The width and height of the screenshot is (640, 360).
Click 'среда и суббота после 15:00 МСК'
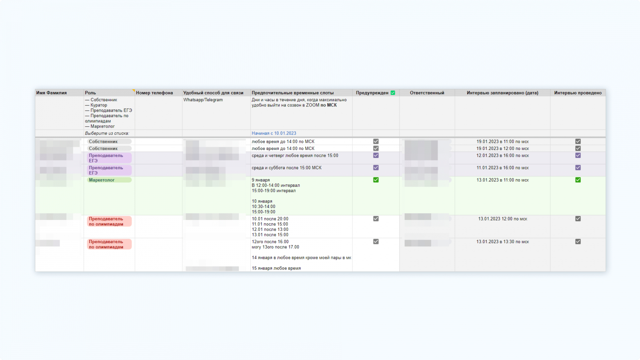click(x=287, y=168)
